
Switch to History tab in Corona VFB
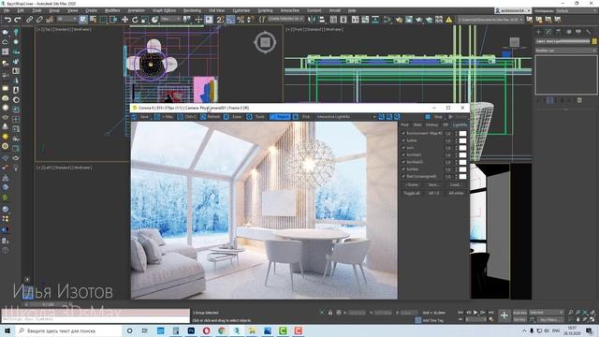point(432,125)
